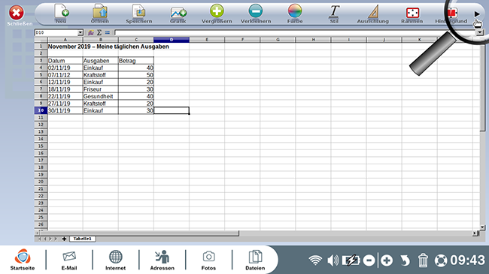This screenshot has width=489, height=274.
Task: Add a new sheet with plus button
Action: pos(64,239)
